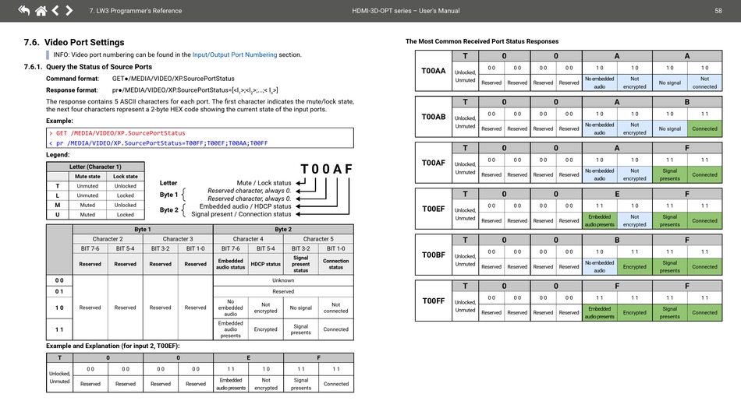Open the Input/Output Port Numbering link
741x415 pixels.
[235, 55]
